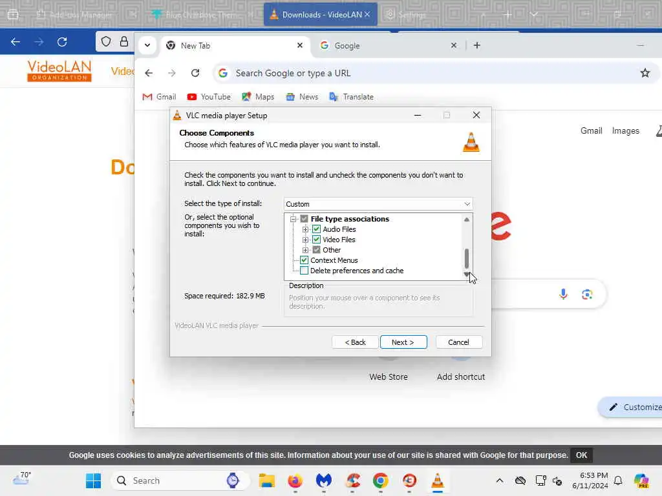Open Gmail bookmark in bookmarks bar
Image resolution: width=662 pixels, height=496 pixels.
159,97
